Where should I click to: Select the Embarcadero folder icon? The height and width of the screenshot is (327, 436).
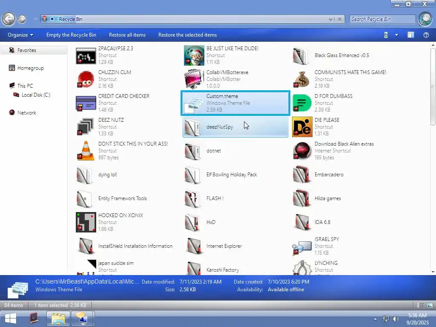tap(301, 175)
